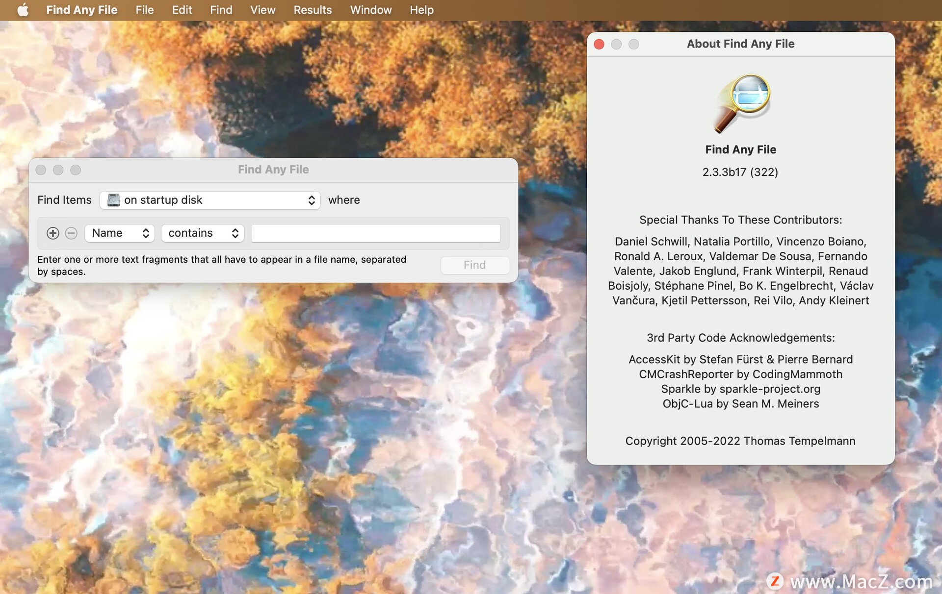Click the startup disk drive icon in Find Items
This screenshot has height=594, width=942.
click(112, 200)
